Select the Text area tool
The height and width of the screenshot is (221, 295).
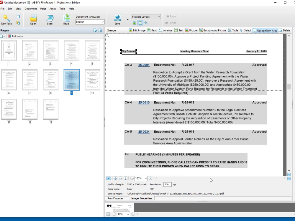pyautogui.click(x=179, y=30)
